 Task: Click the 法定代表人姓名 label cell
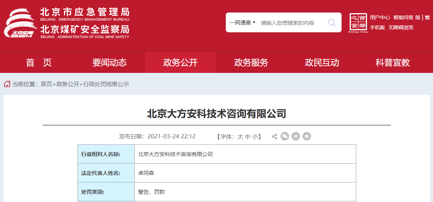(x=106, y=173)
